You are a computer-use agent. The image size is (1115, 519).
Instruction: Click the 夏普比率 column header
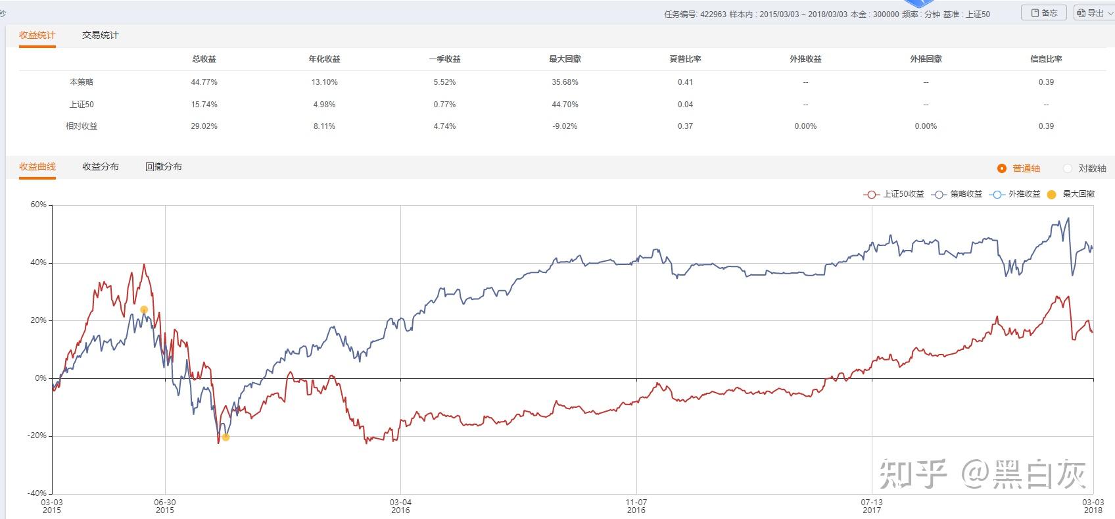tap(685, 59)
